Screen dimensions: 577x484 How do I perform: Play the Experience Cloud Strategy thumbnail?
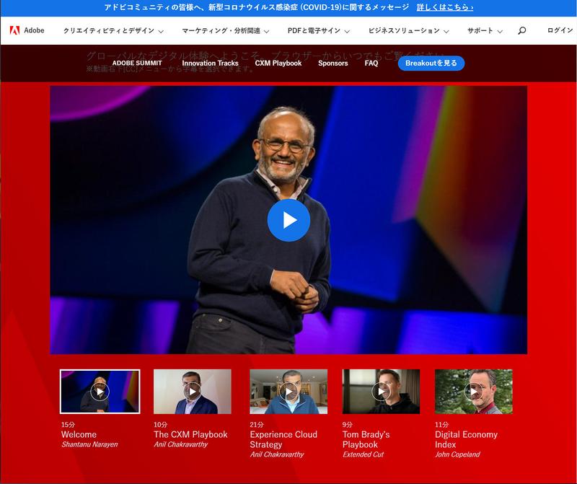(288, 392)
